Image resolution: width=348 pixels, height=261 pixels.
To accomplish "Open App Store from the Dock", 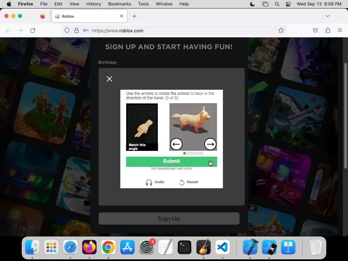I will (127, 247).
